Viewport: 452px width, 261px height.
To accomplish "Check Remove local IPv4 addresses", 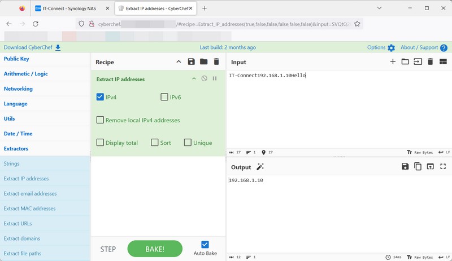I will coord(100,120).
